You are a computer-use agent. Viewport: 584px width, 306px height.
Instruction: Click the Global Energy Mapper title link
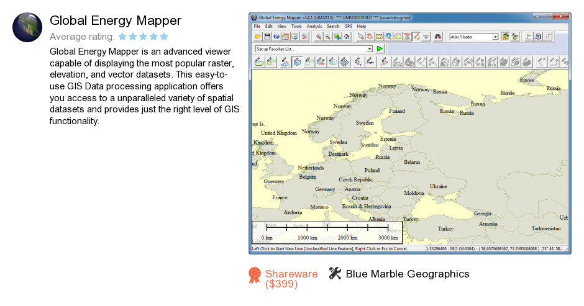116,20
